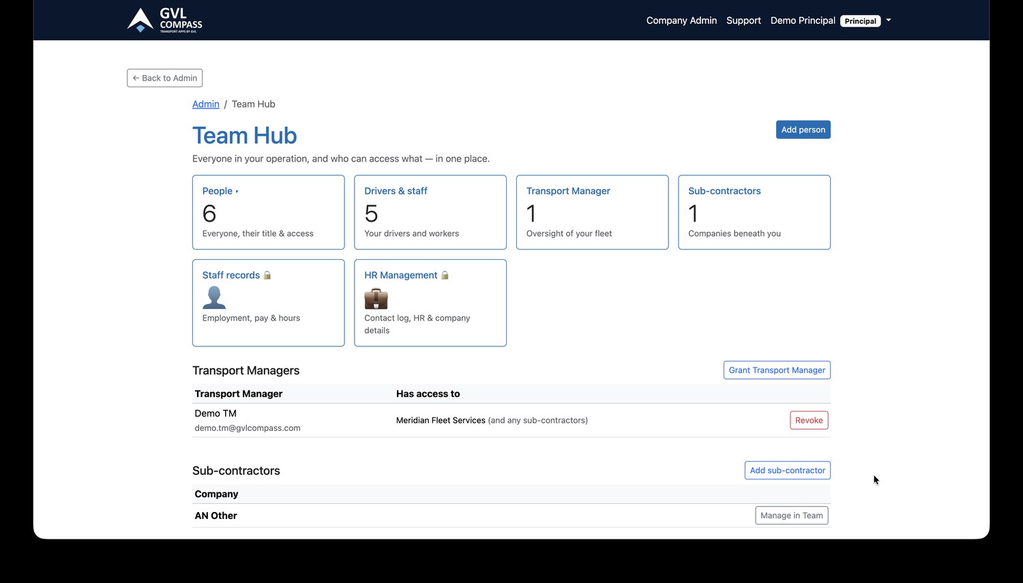Select the Principal role badge
The height and width of the screenshot is (583, 1023).
(861, 21)
